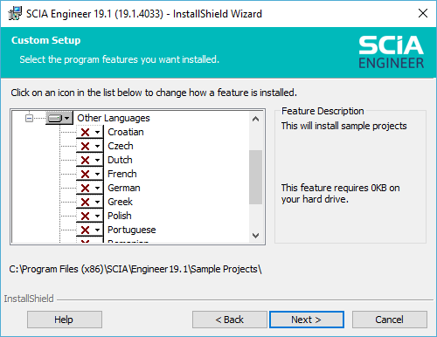
Task: Click the Sample Projects install path text
Action: (135, 269)
